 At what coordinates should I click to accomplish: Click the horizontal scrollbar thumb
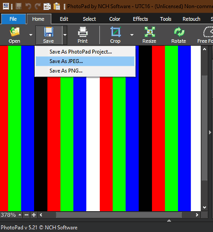point(119,215)
